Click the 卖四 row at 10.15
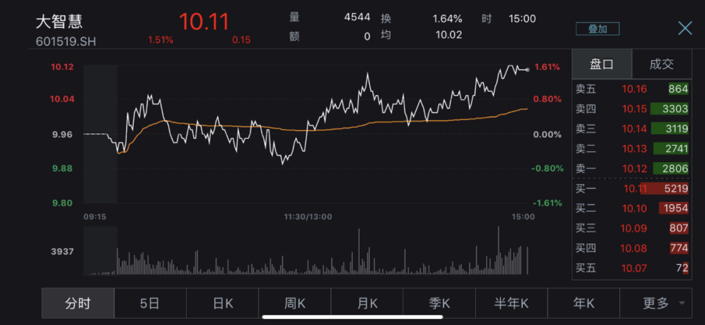Image resolution: width=705 pixels, height=325 pixels. click(632, 109)
